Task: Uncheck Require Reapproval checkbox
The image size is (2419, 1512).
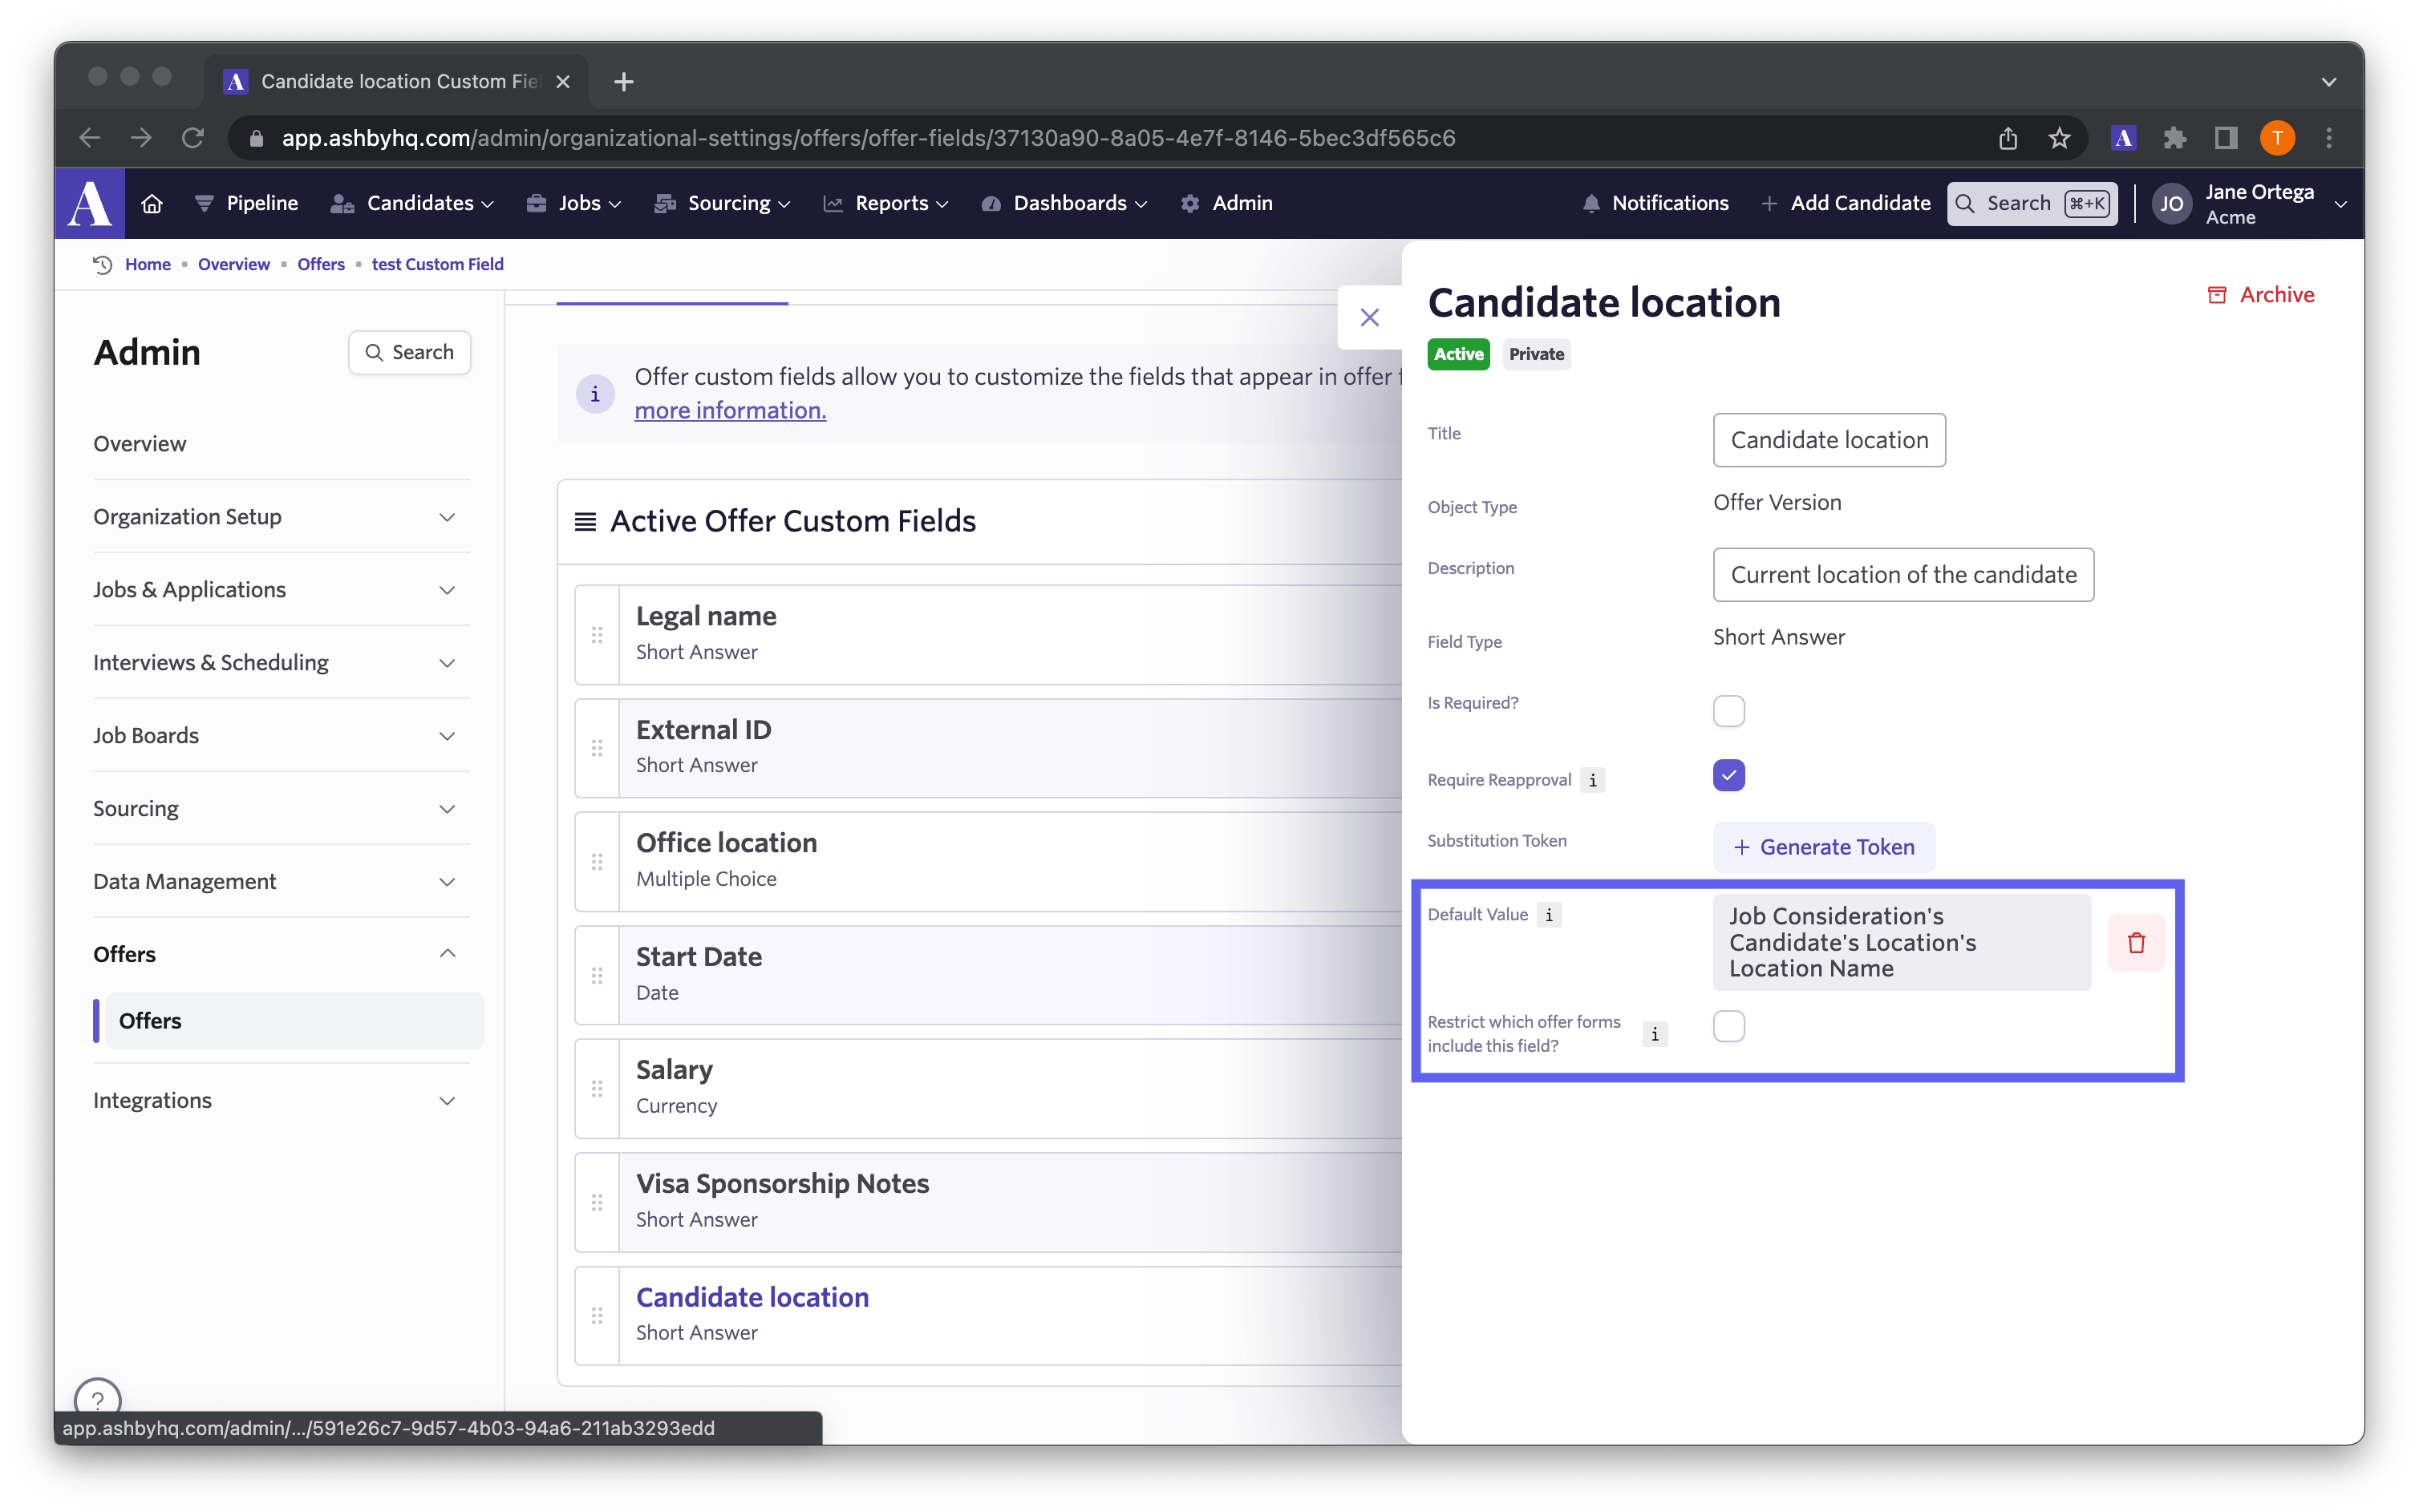Action: 1728,775
